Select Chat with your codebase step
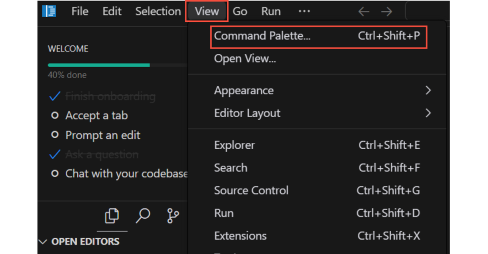The image size is (488, 254). pyautogui.click(x=126, y=173)
